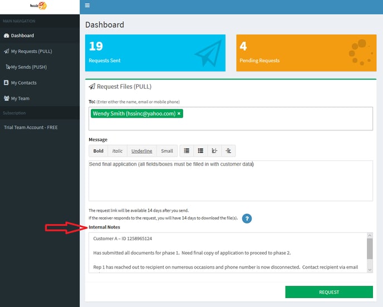Click the outdent formatting icon
This screenshot has height=307, width=383.
pyautogui.click(x=214, y=151)
